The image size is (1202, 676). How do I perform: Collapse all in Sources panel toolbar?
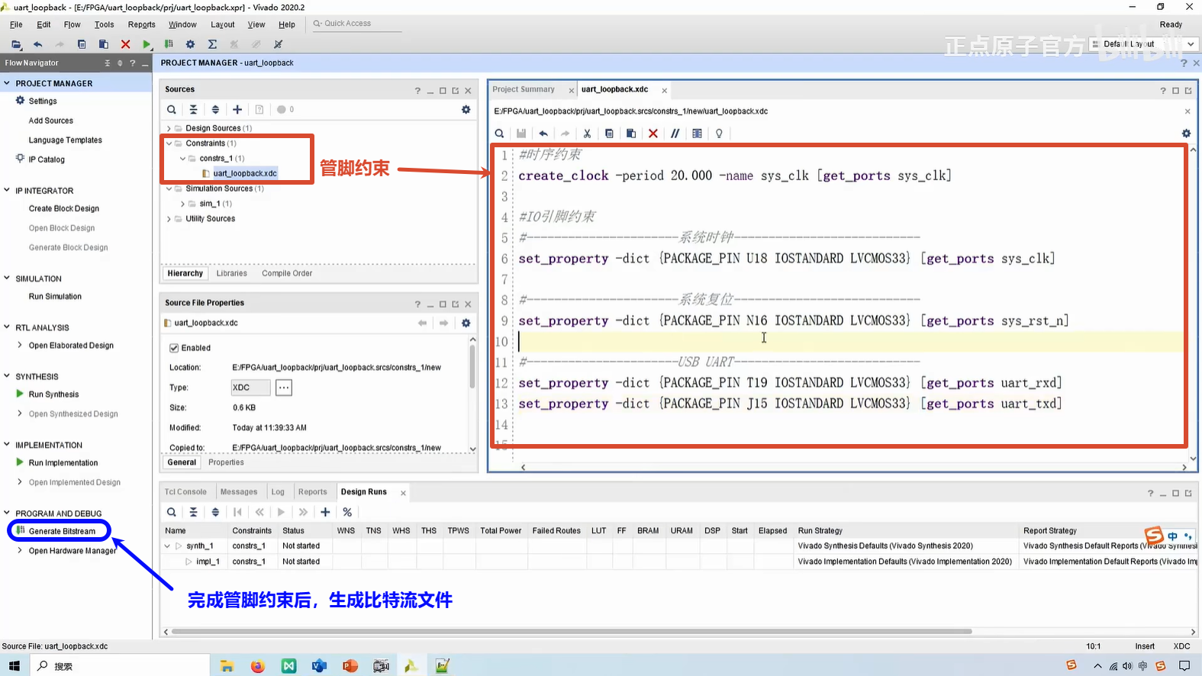(x=193, y=110)
